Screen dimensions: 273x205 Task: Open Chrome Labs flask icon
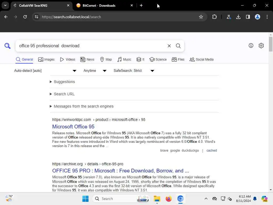click(x=228, y=17)
